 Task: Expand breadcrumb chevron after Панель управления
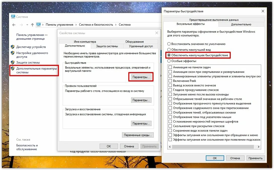tap(76, 25)
